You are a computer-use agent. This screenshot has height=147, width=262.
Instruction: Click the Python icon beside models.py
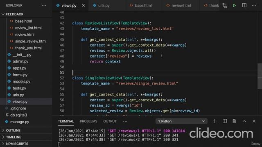tap(9, 81)
